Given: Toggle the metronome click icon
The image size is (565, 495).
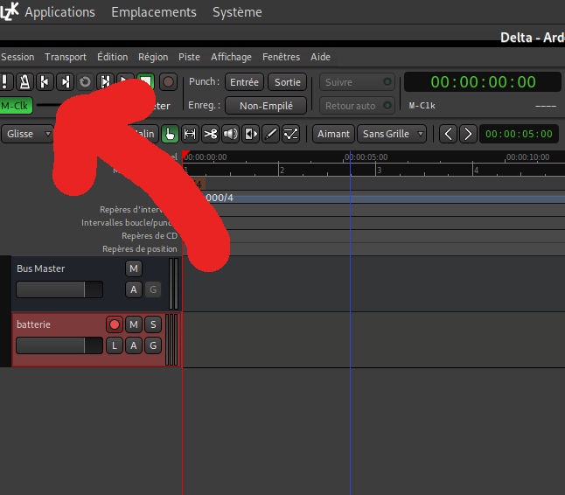Looking at the screenshot, I should [x=24, y=82].
